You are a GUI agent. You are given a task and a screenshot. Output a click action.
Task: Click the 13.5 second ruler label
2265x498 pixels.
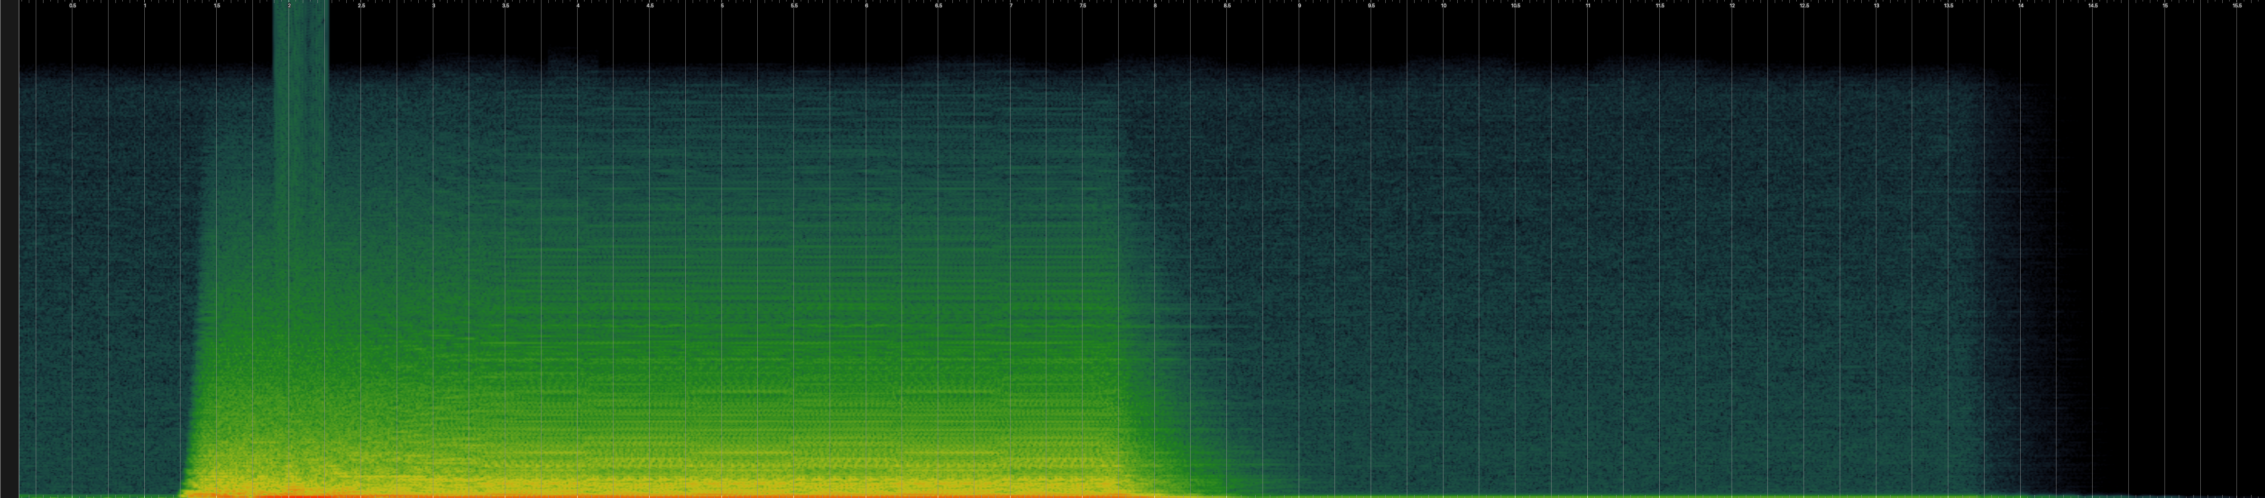coord(1948,6)
